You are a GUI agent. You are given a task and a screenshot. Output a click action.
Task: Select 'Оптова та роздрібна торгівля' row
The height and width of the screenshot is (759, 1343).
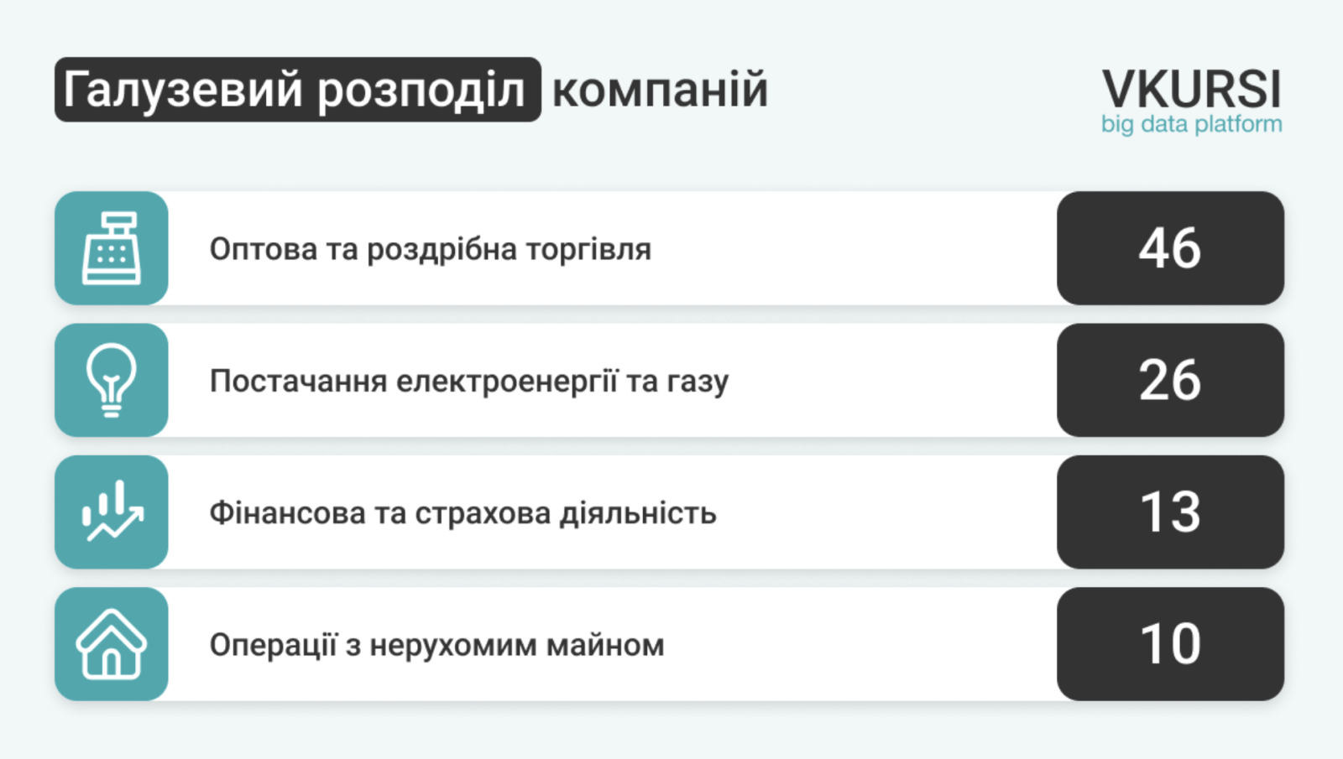pos(669,248)
